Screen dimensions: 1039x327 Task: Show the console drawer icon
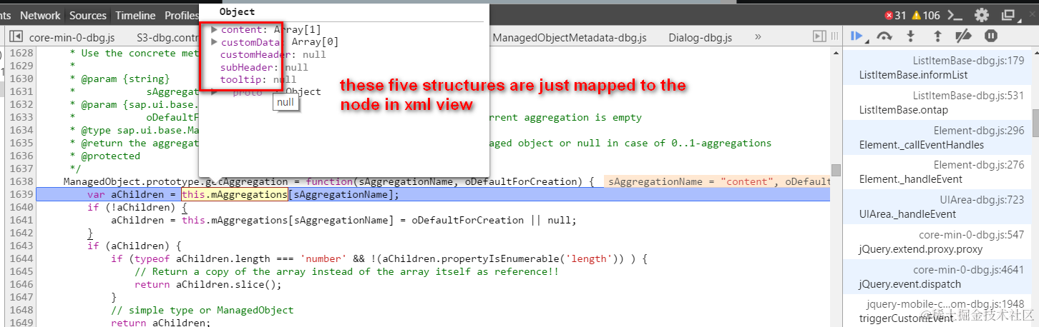coord(955,15)
